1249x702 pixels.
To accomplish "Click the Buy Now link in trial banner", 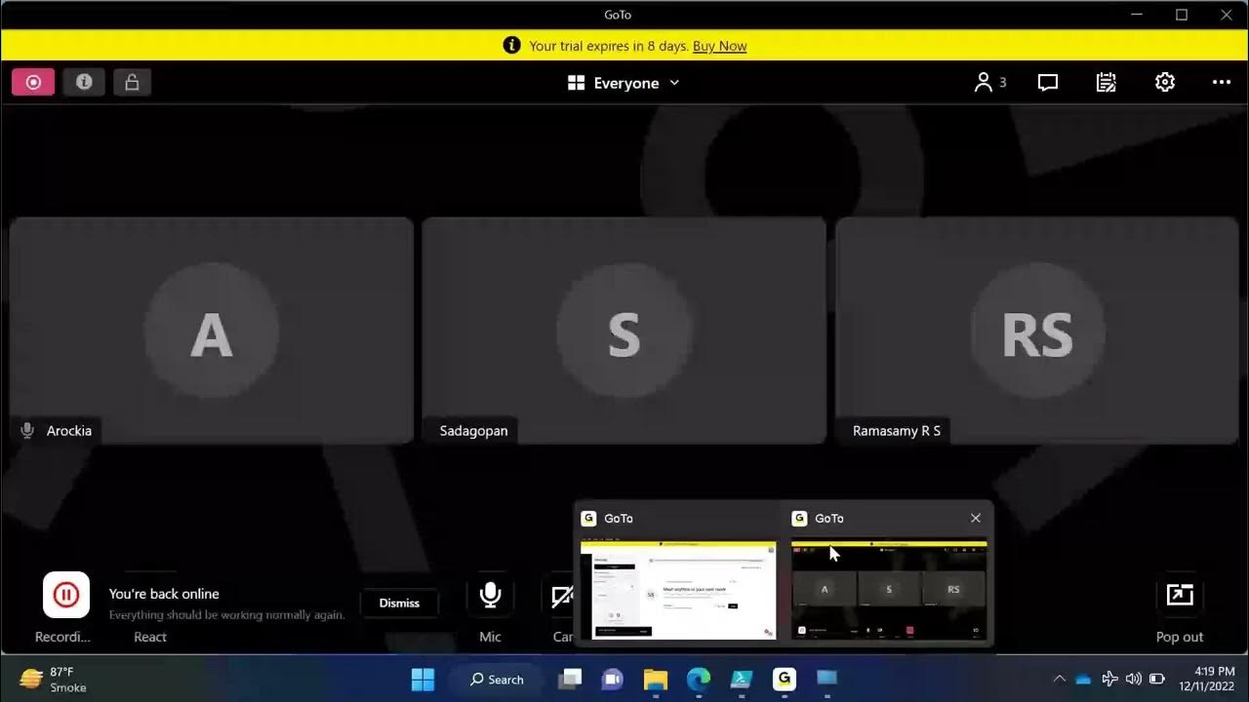I will (719, 46).
